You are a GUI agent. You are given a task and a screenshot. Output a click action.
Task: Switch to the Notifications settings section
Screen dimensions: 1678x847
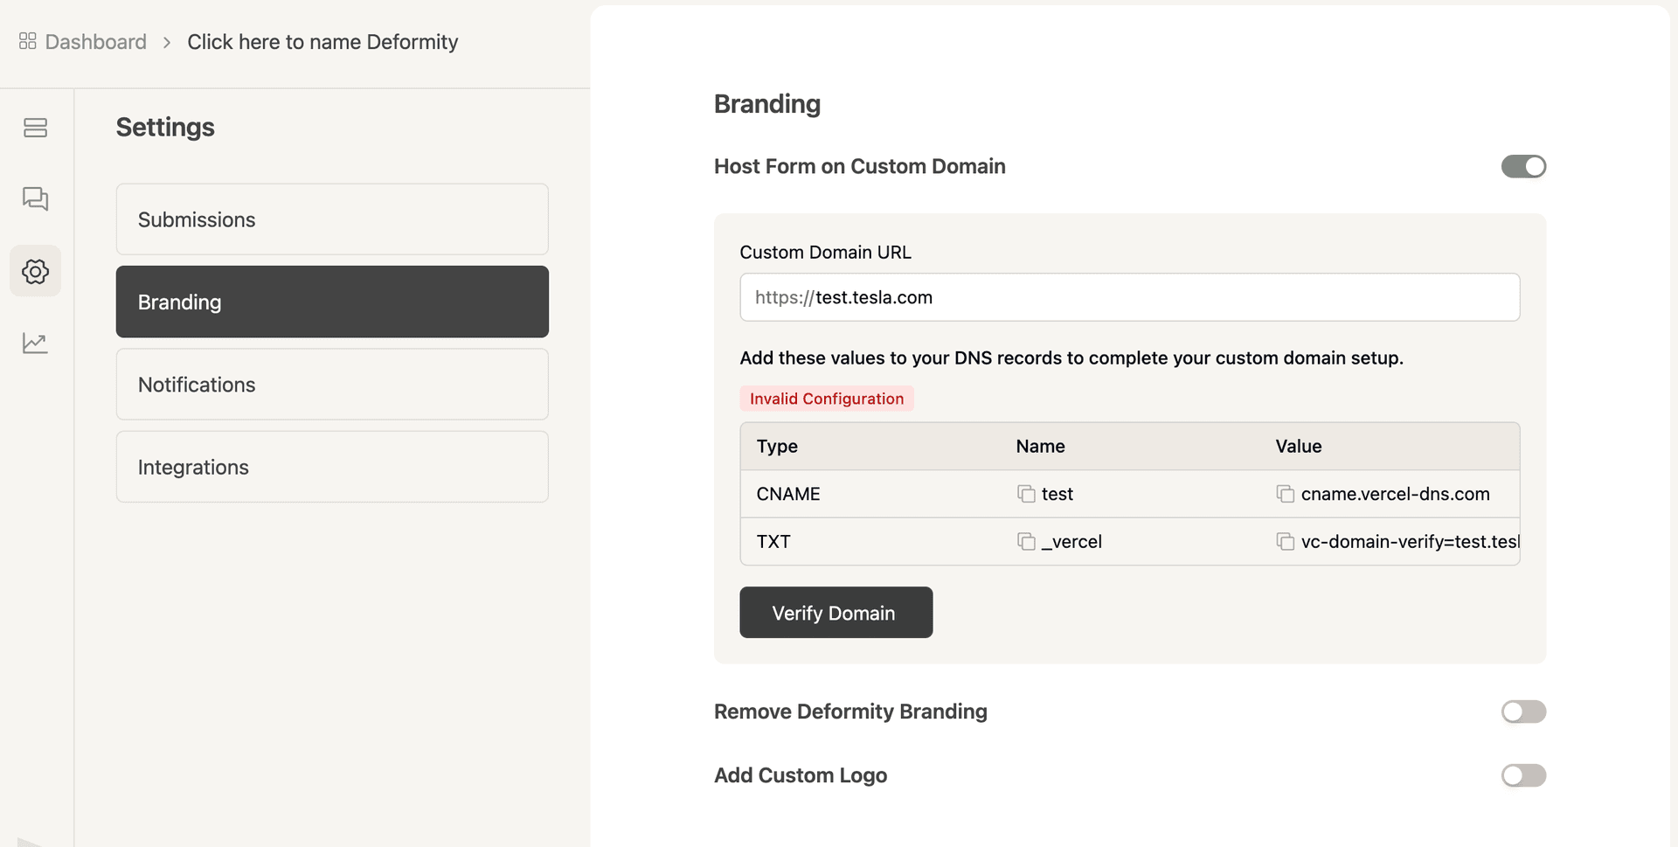331,384
